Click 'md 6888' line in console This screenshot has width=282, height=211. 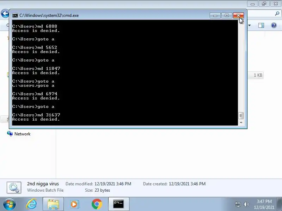click(35, 26)
